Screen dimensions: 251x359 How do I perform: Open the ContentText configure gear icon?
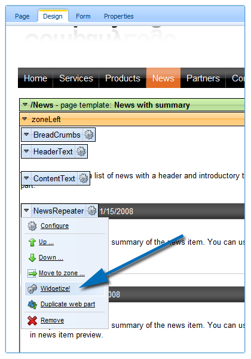pos(84,178)
